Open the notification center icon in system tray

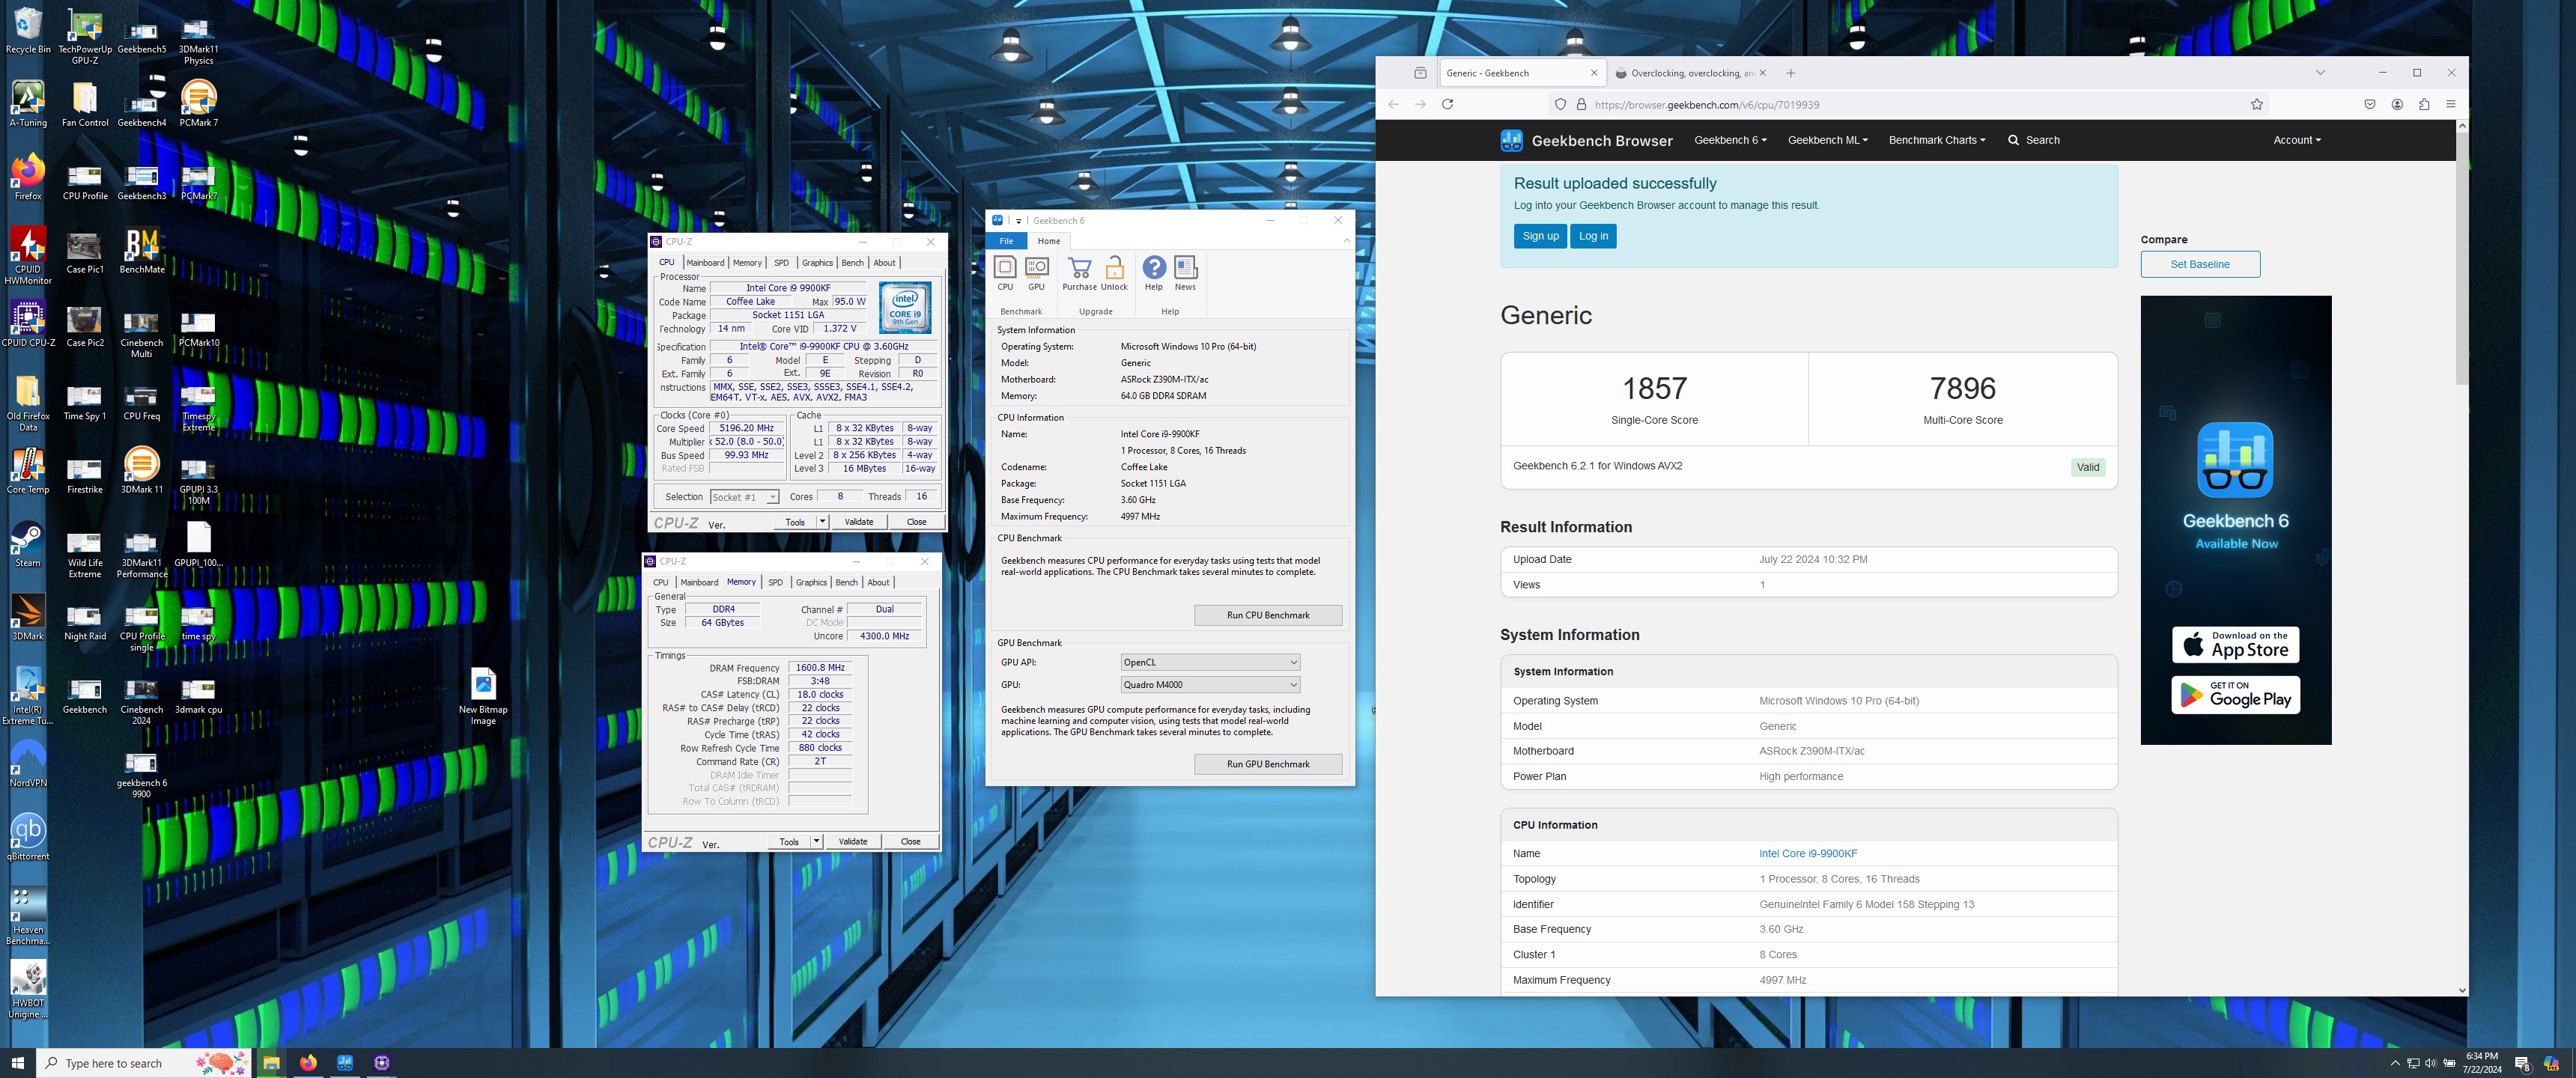click(x=2522, y=1063)
